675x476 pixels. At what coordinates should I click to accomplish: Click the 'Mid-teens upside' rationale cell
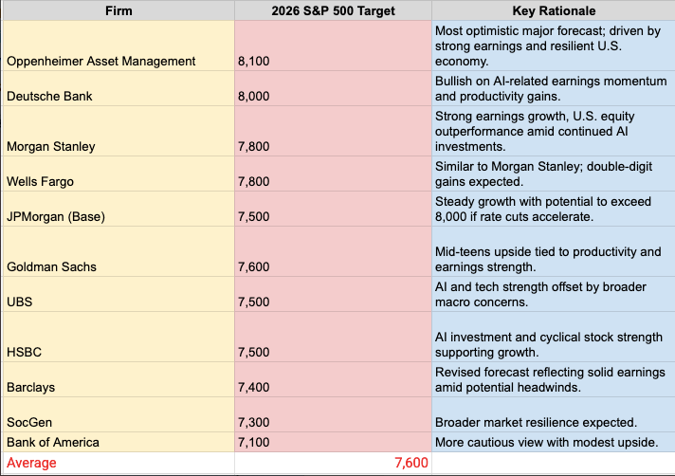coord(554,251)
